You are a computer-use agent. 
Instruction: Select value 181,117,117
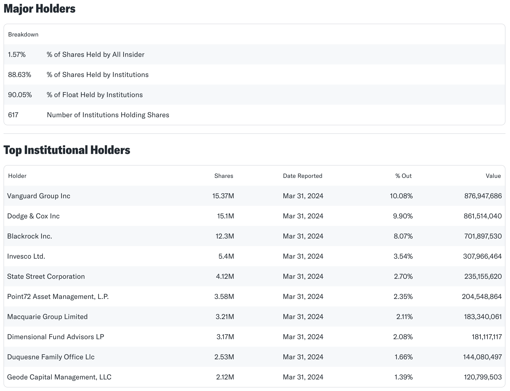click(487, 337)
